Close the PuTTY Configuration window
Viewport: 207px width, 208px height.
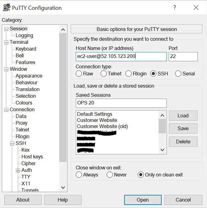(196, 8)
